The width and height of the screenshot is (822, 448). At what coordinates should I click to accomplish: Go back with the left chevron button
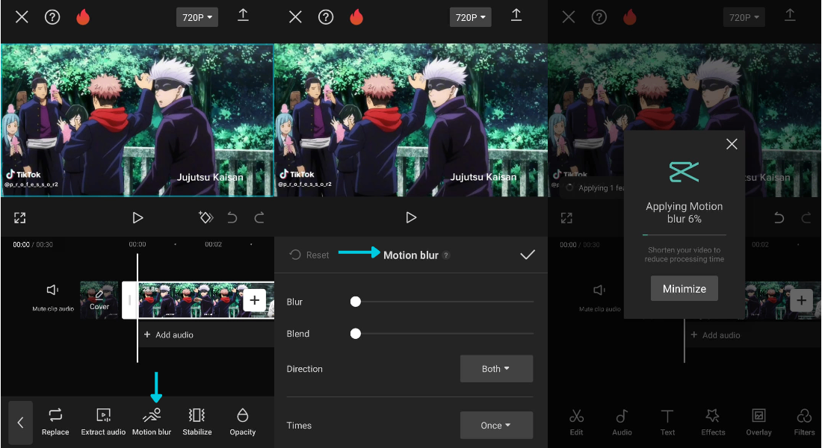click(20, 423)
